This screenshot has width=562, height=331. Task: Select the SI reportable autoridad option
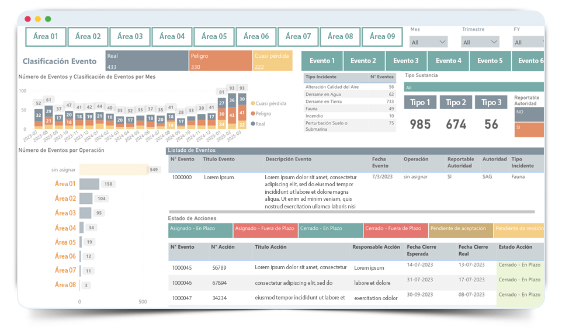528,129
